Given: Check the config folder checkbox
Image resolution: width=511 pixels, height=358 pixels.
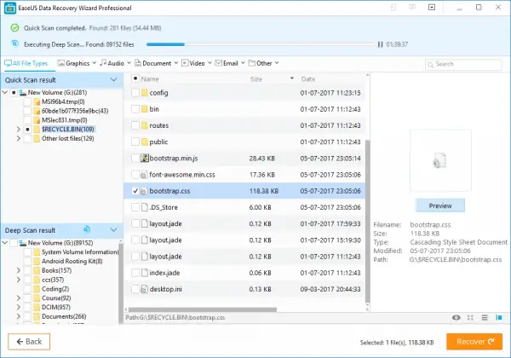Looking at the screenshot, I should (135, 93).
